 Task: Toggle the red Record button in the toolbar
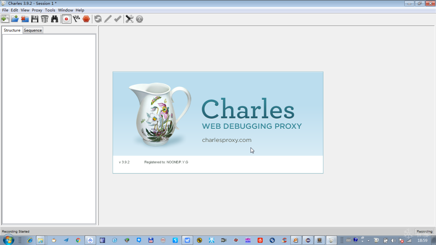point(66,19)
